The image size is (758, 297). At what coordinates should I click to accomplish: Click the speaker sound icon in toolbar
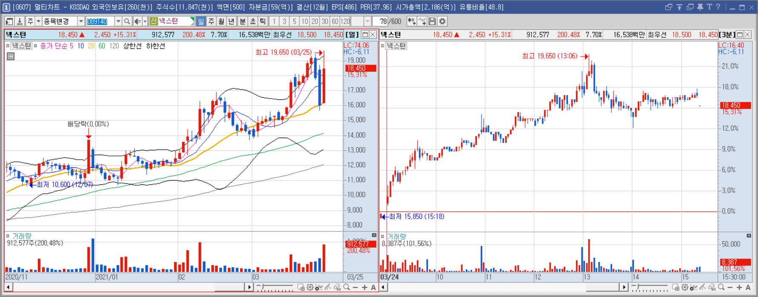point(137,21)
